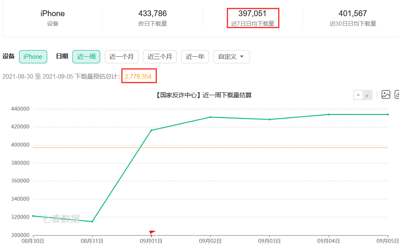
Task: Click the download data icon beside the image icon
Action: [397, 95]
